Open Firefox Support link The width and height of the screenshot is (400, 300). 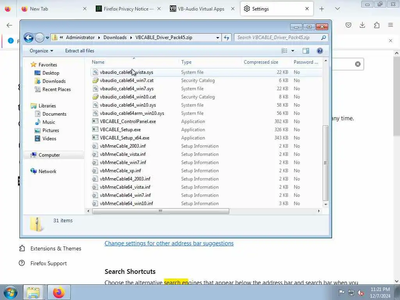point(43,263)
